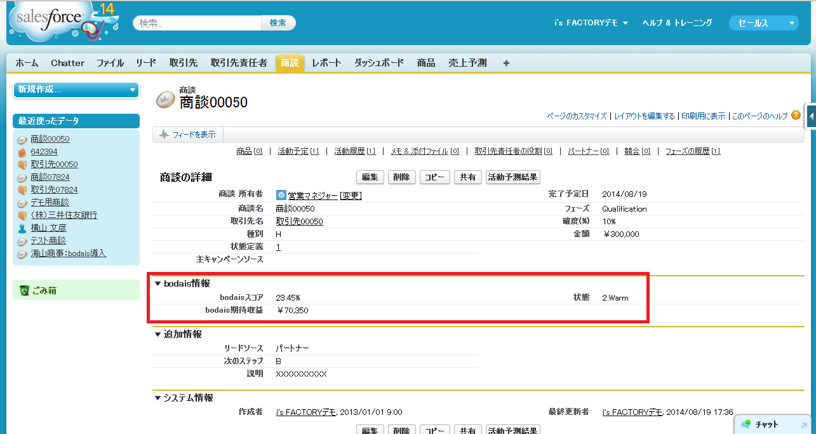816x434 pixels.
Task: Click the top 削除 button
Action: [x=402, y=177]
